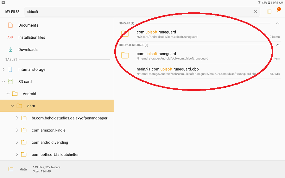Select com.bethsoft.falloutshelter folder
This screenshot has height=178, width=285.
click(55, 155)
